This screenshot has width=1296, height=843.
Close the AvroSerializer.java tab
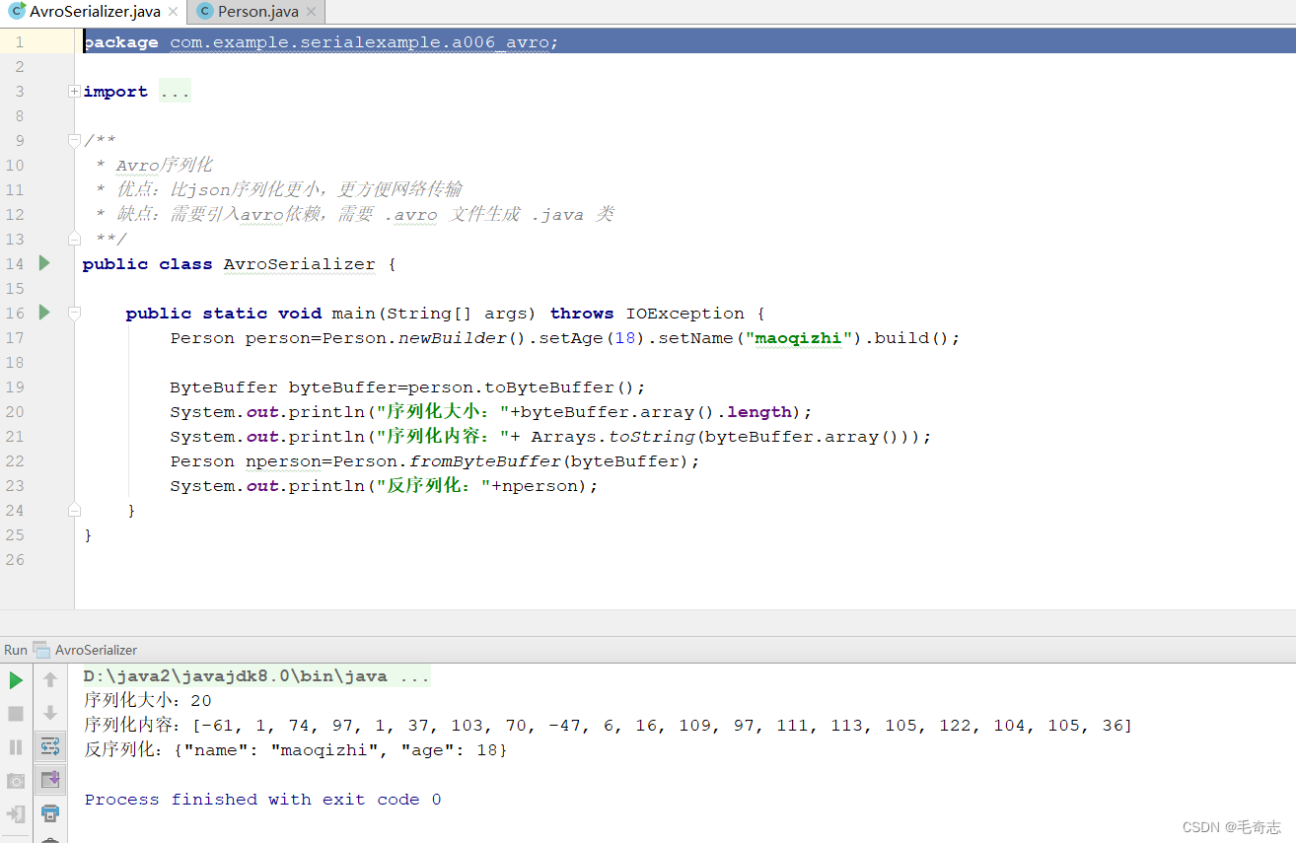click(174, 12)
